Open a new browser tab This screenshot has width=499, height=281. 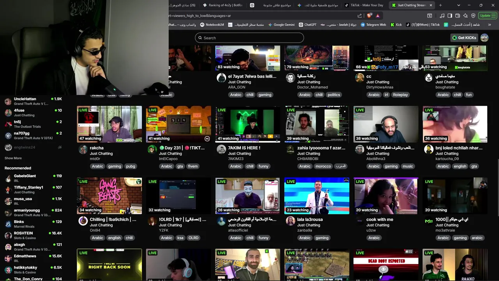coord(441,5)
